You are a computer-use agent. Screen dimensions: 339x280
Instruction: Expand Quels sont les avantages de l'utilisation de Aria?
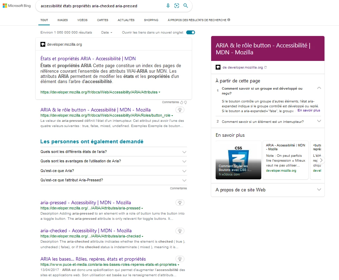[x=113, y=161]
